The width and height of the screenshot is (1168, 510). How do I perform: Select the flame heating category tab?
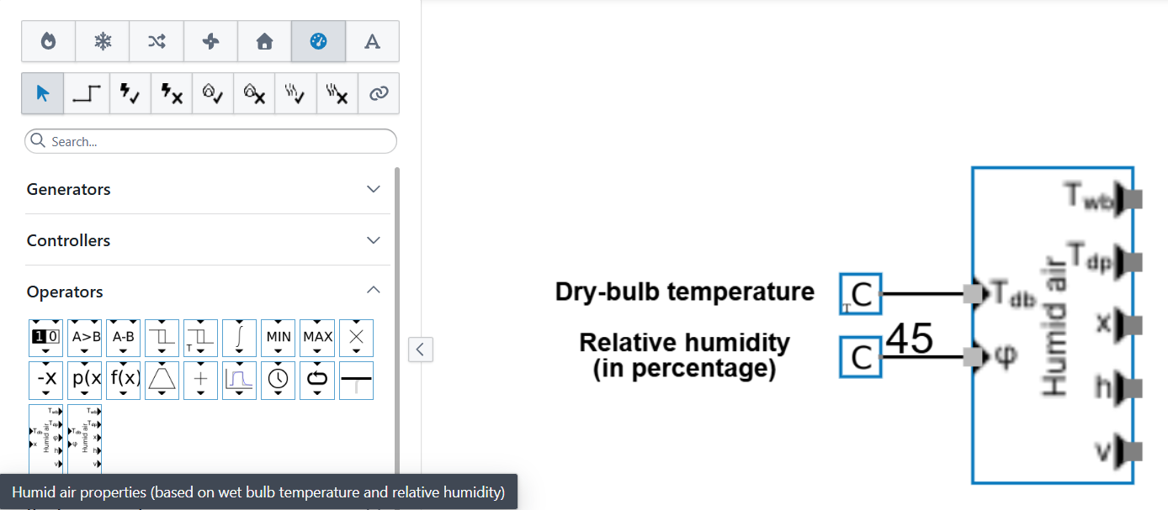48,41
